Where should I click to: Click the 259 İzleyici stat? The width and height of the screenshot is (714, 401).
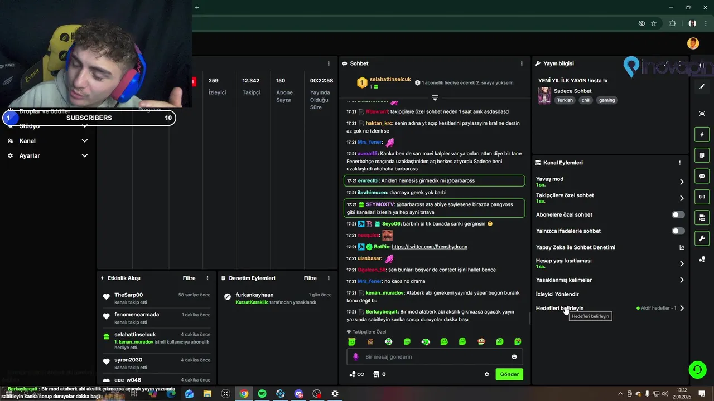point(217,86)
